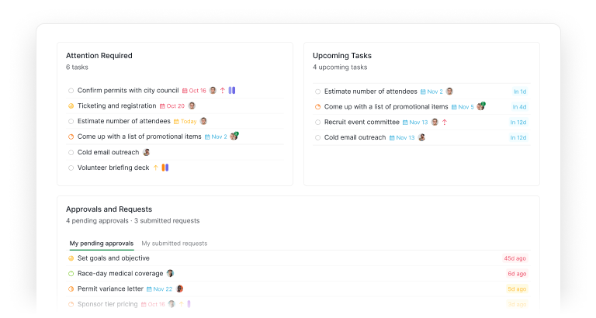The image size is (596, 318).
Task: Click red priority arrow on Recruit event committee
Action: [445, 123]
